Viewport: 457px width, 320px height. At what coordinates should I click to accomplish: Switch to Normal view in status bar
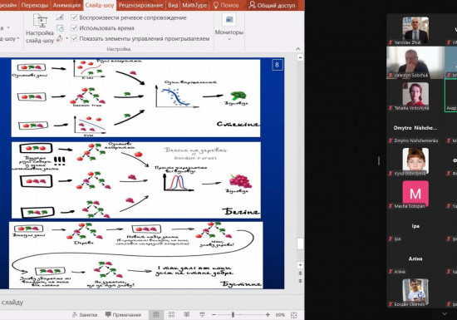pyautogui.click(x=156, y=314)
